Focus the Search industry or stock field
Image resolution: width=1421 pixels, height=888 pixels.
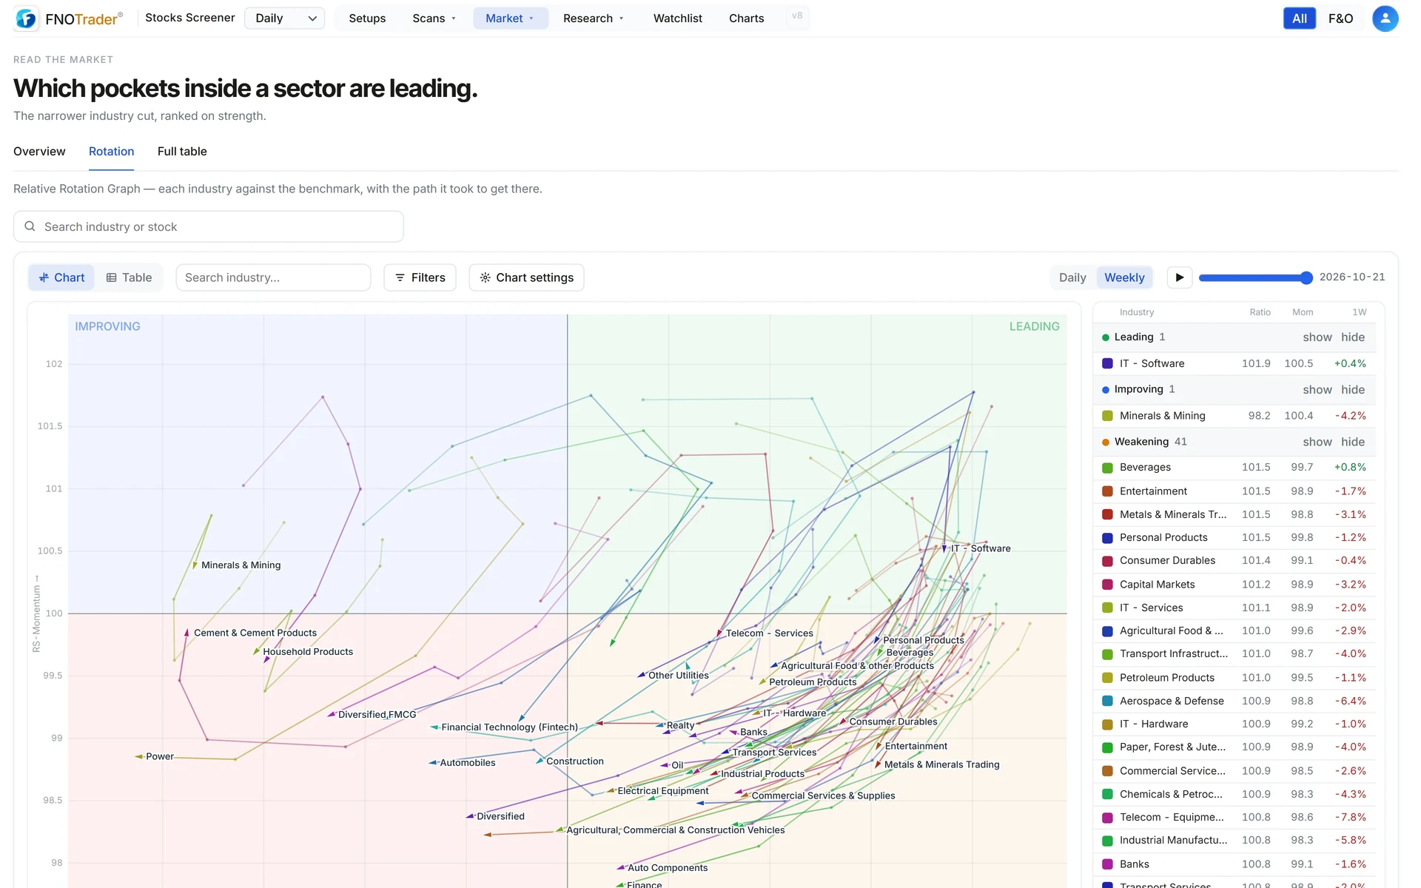(x=209, y=226)
